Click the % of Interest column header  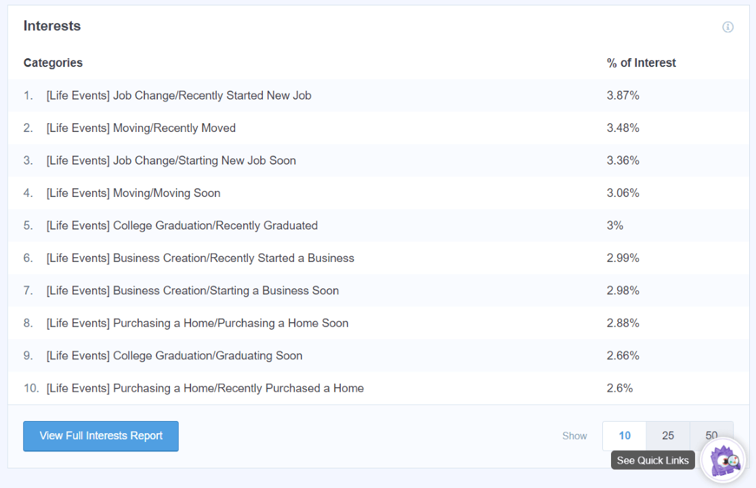point(641,63)
